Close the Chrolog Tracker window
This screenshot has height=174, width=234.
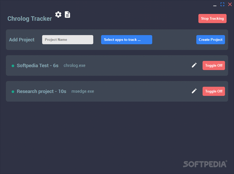click(230, 4)
